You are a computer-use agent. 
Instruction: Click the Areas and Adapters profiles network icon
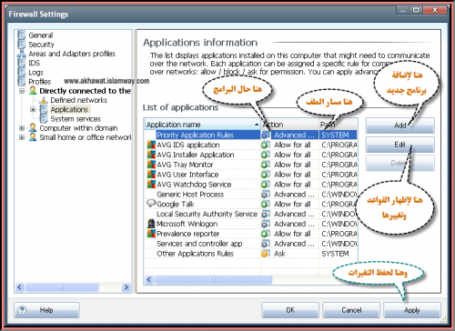[x=22, y=54]
